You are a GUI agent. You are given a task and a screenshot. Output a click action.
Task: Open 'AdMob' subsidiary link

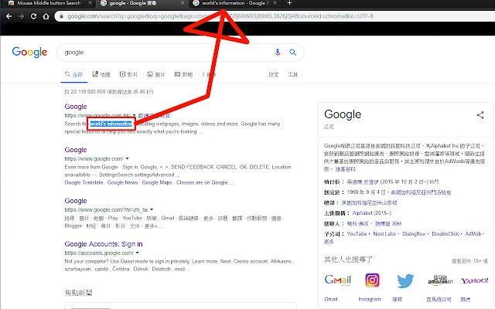[x=473, y=234]
